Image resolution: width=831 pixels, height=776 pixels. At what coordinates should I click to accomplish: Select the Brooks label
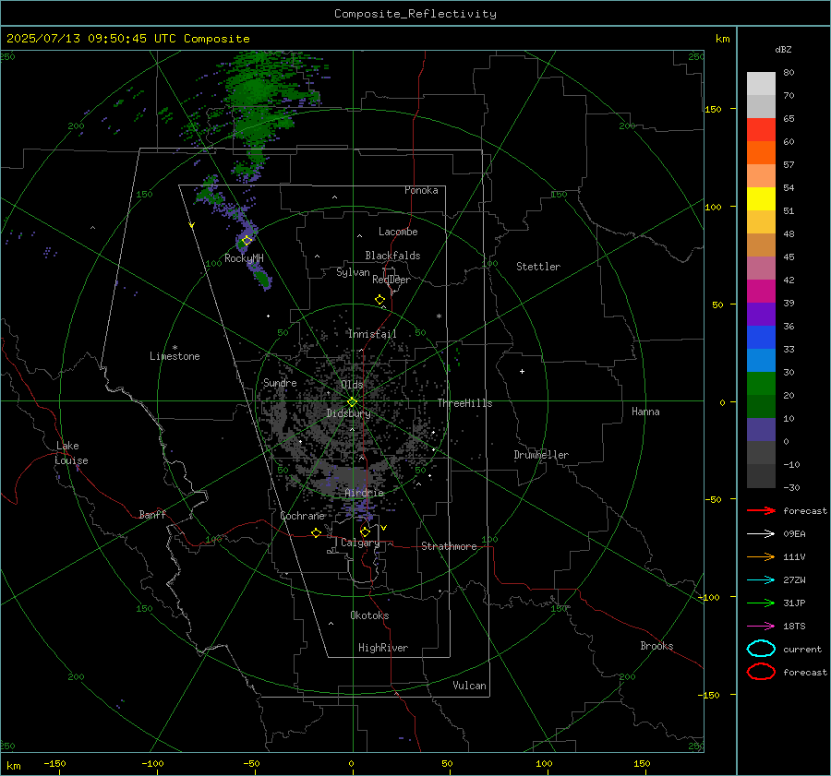click(656, 646)
